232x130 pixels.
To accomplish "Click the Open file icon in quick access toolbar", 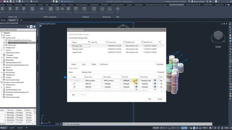I will (x=8, y=1).
